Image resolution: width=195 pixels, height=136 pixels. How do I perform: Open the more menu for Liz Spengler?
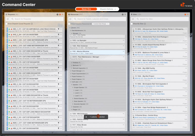point(123,40)
